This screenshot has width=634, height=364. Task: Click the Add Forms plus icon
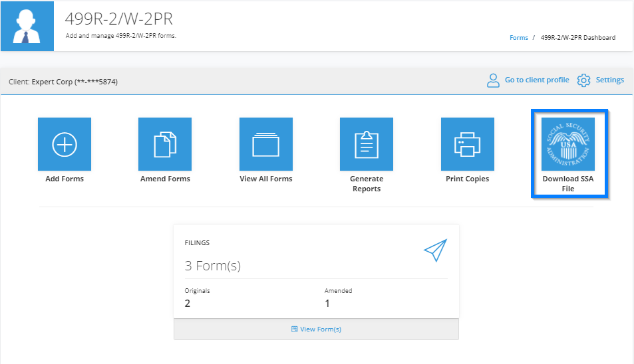pos(65,144)
